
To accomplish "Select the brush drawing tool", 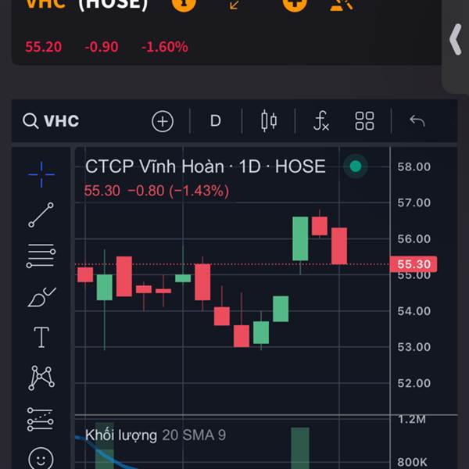I will [41, 297].
